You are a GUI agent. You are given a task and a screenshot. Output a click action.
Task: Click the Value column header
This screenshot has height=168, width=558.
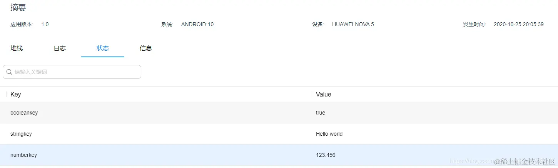click(x=323, y=95)
